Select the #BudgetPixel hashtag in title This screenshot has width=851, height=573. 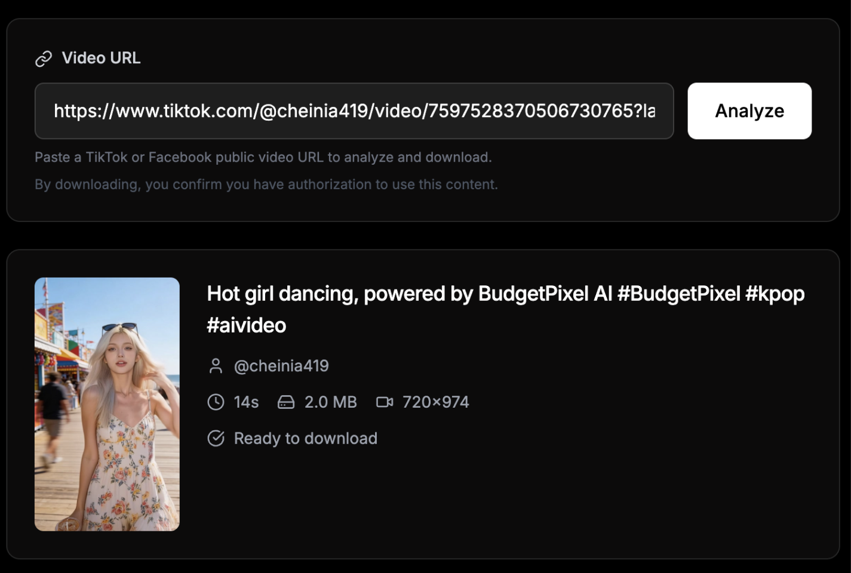click(x=678, y=294)
